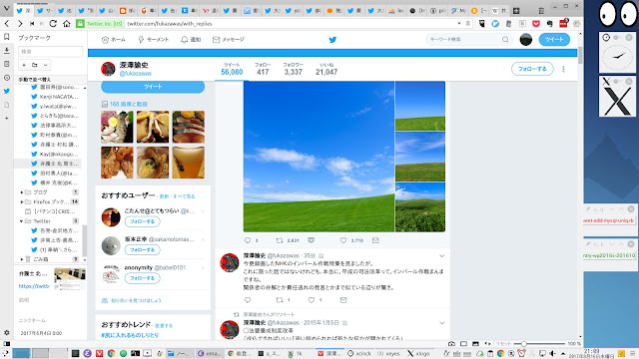Toggle tab tiling in status bar
The width and height of the screenshot is (639, 359).
coord(463,344)
